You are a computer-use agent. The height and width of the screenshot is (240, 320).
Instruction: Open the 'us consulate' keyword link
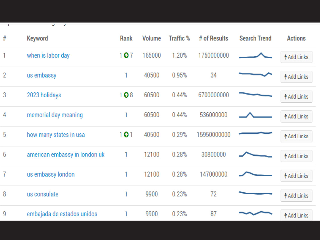click(x=43, y=194)
